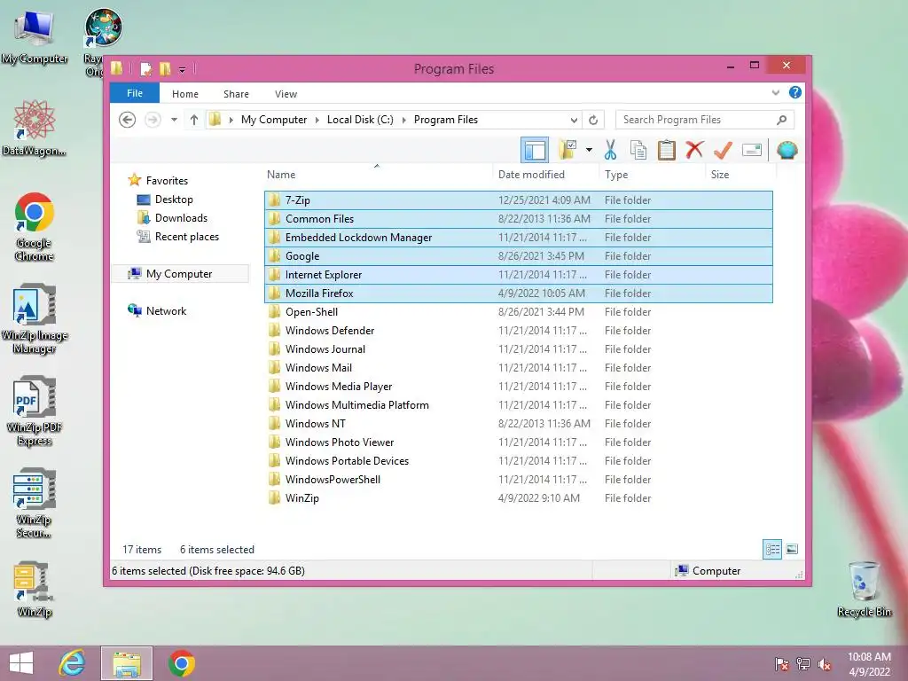Click Local Disk (C:) breadcrumb
The image size is (908, 681).
coord(360,120)
